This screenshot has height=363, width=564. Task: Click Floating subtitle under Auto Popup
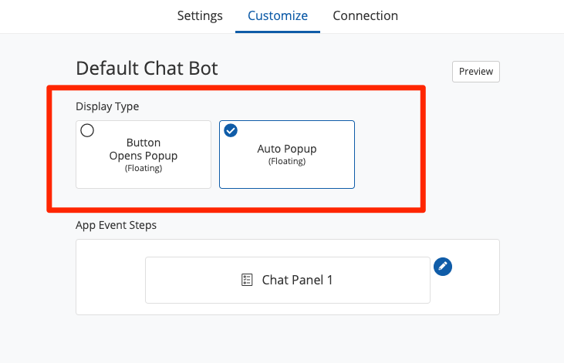pyautogui.click(x=287, y=161)
